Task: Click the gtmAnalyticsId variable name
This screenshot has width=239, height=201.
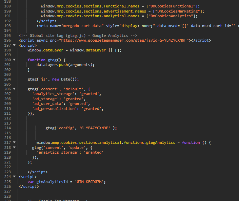Action: point(52,182)
